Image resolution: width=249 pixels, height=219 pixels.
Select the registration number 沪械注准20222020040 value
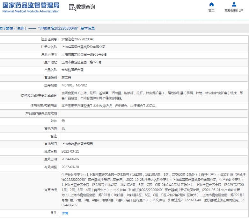(x=78, y=39)
